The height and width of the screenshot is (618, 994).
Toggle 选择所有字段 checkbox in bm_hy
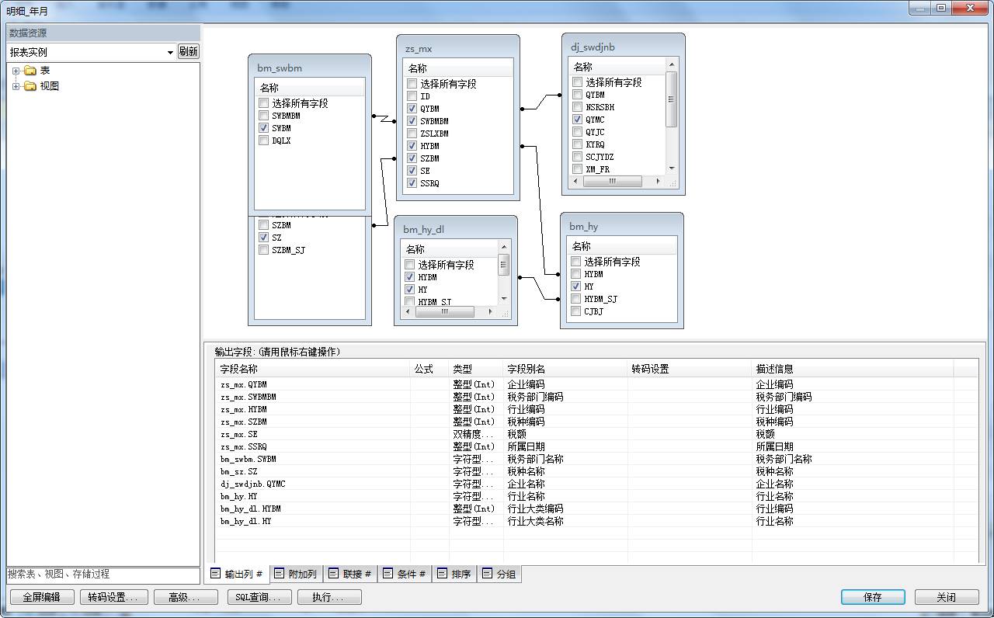point(576,262)
